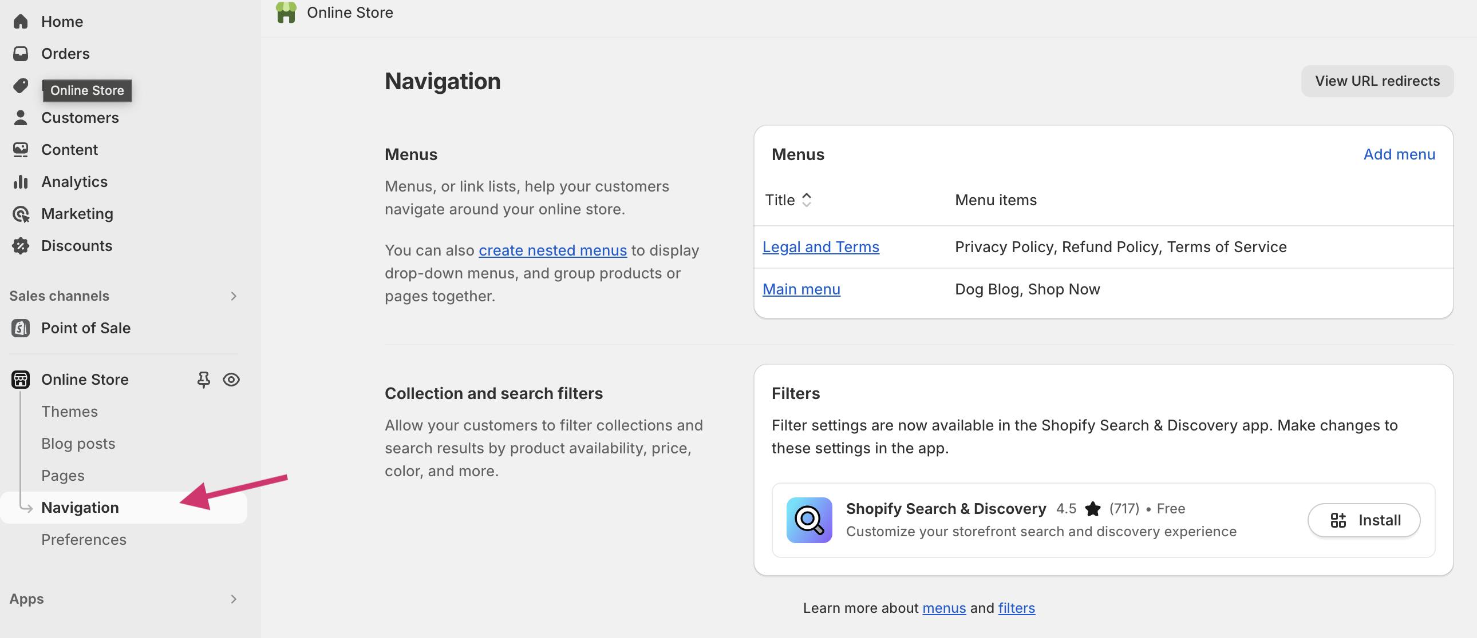Open the Content section

(x=69, y=150)
